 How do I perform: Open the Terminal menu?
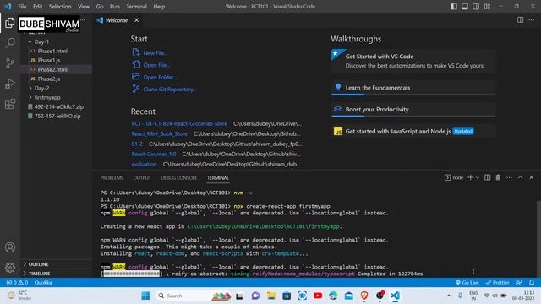(136, 6)
